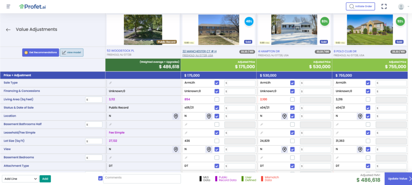The image size is (412, 185).
Task: Click the Location map pin for 32 Manchester Ct
Action: click(209, 116)
